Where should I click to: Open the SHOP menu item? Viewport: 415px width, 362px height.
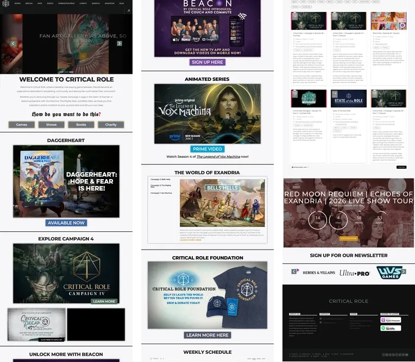point(40,3)
